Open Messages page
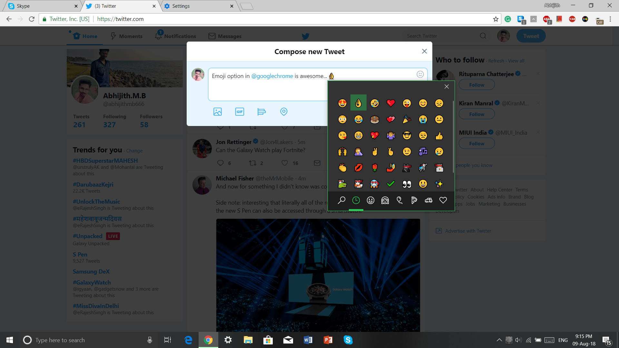Viewport: 619px width, 348px height. [x=225, y=36]
